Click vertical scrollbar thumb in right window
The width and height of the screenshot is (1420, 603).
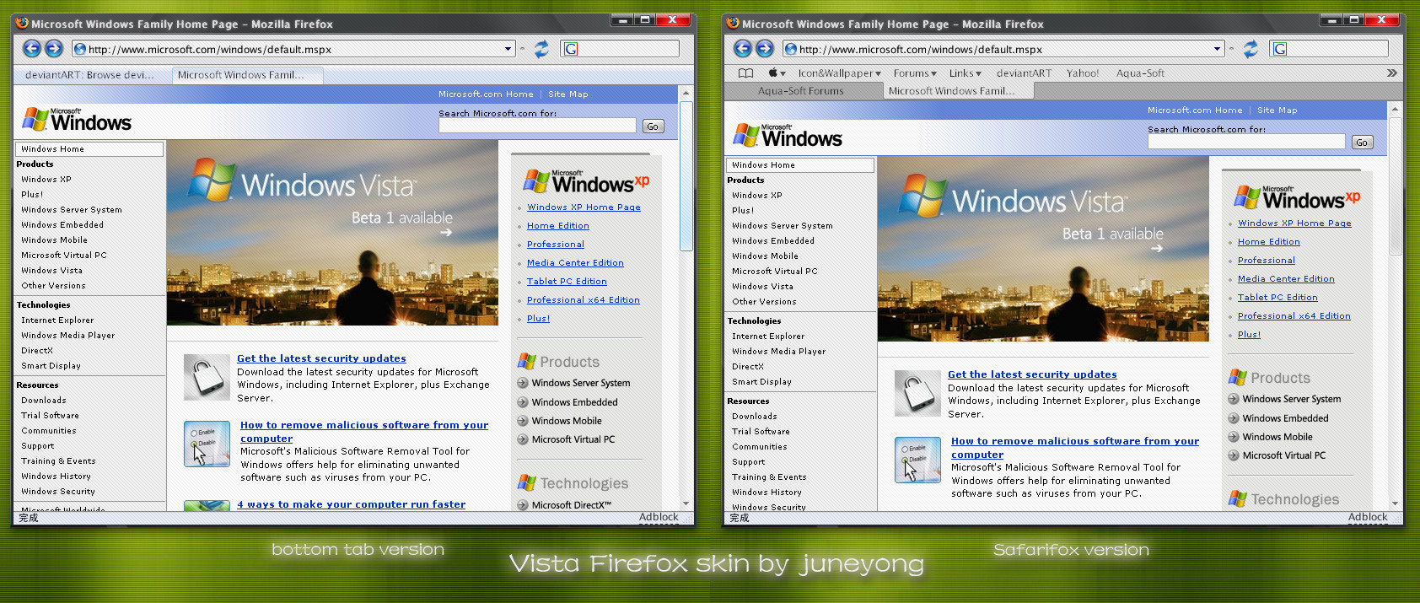pos(1395,186)
